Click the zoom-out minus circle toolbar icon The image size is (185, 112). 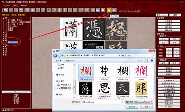click(54, 10)
